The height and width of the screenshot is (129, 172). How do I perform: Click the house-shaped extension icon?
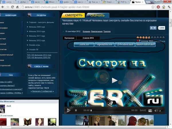(x=164, y=7)
